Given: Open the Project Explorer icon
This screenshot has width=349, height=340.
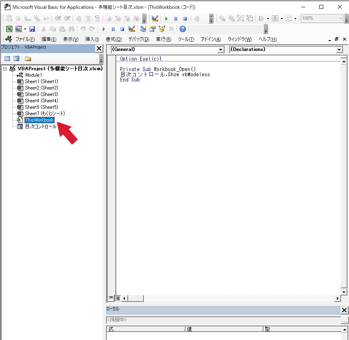Looking at the screenshot, I should [143, 29].
